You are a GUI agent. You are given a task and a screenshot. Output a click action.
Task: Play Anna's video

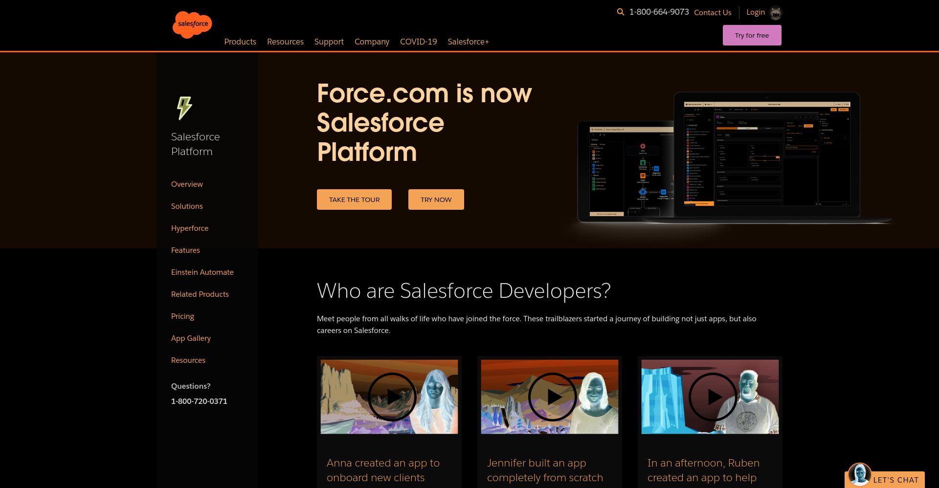click(392, 397)
